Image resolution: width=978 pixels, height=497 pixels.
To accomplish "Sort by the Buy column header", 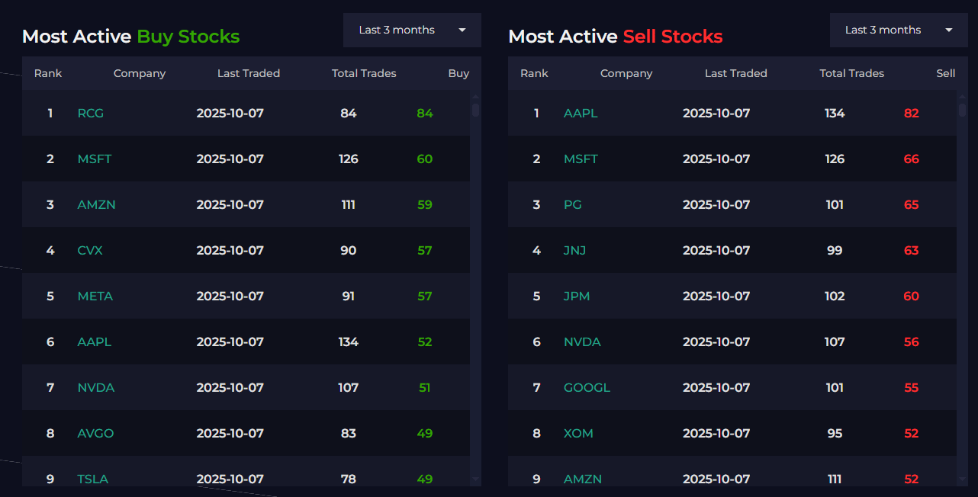I will tap(458, 74).
